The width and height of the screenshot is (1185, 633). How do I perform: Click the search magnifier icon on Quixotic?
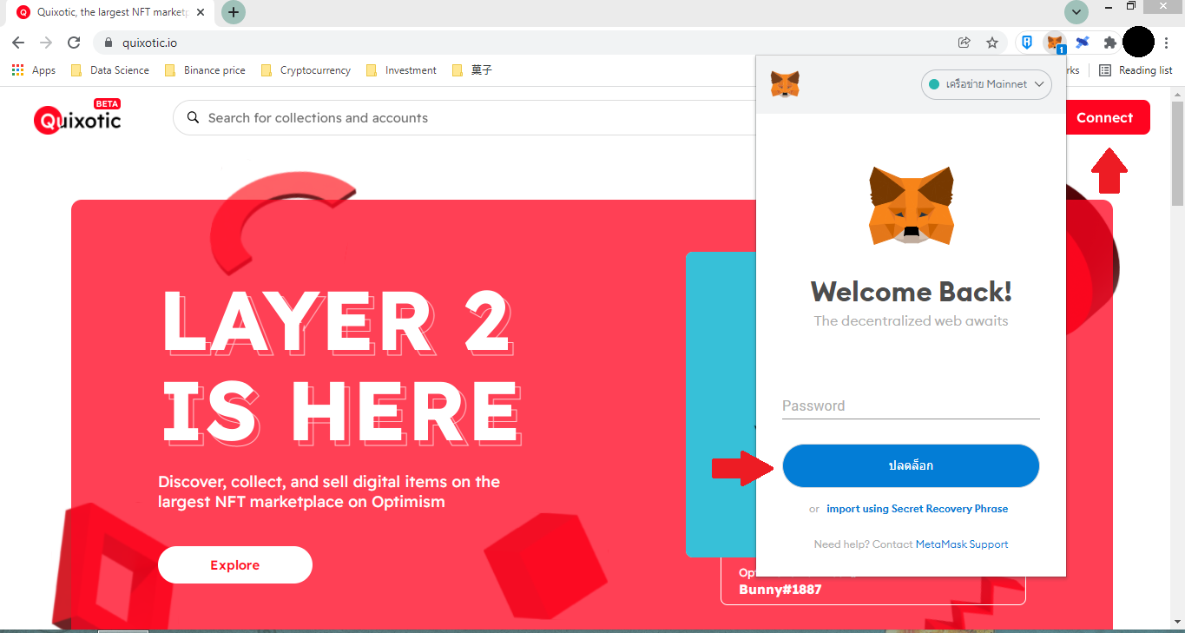pyautogui.click(x=192, y=118)
